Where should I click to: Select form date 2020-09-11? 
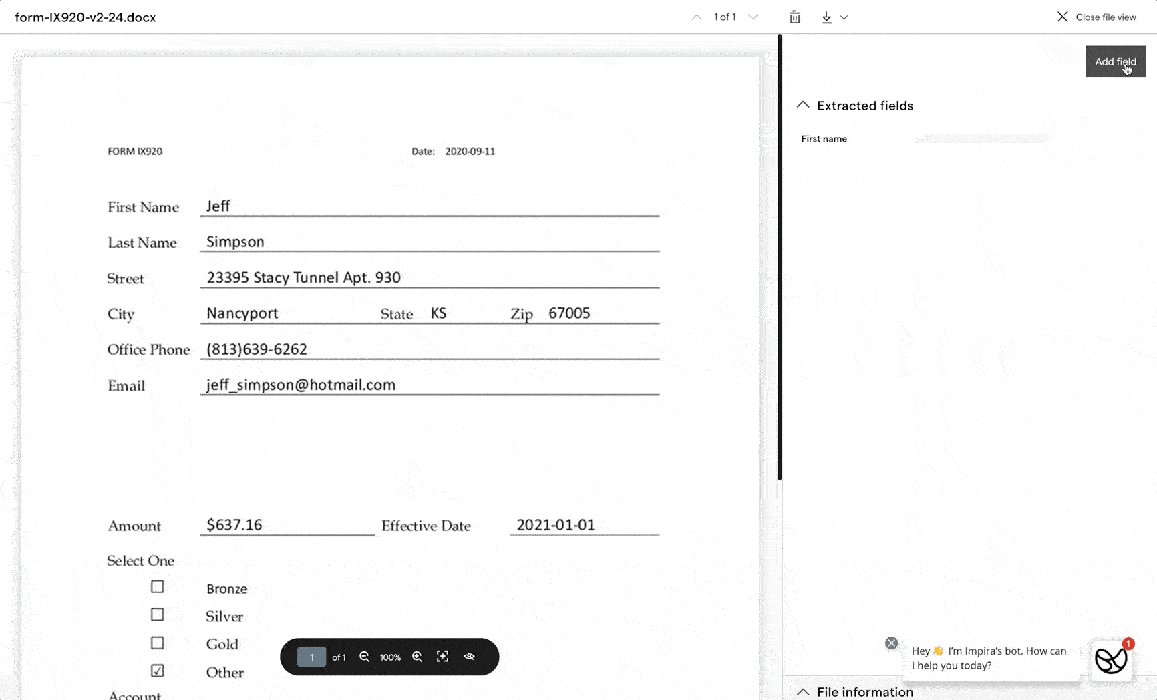coord(470,152)
